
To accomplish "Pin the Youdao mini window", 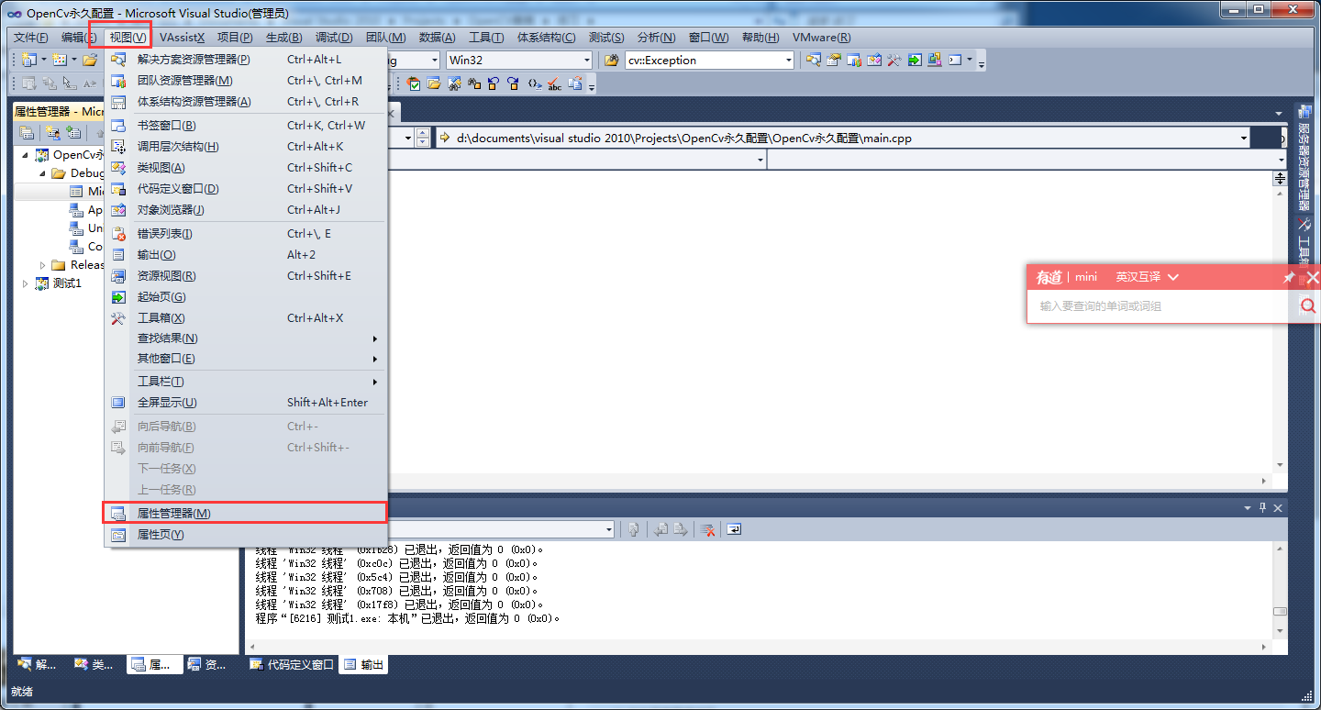I will coord(1289,277).
